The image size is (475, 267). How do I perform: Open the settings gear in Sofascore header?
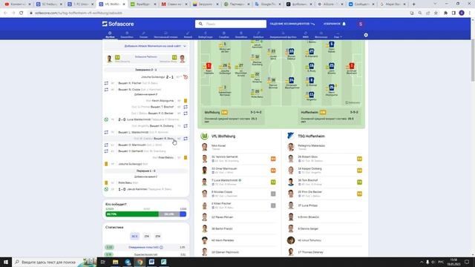click(x=366, y=35)
